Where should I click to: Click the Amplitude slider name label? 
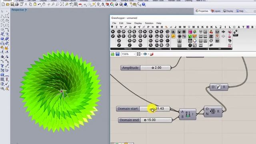(x=130, y=68)
